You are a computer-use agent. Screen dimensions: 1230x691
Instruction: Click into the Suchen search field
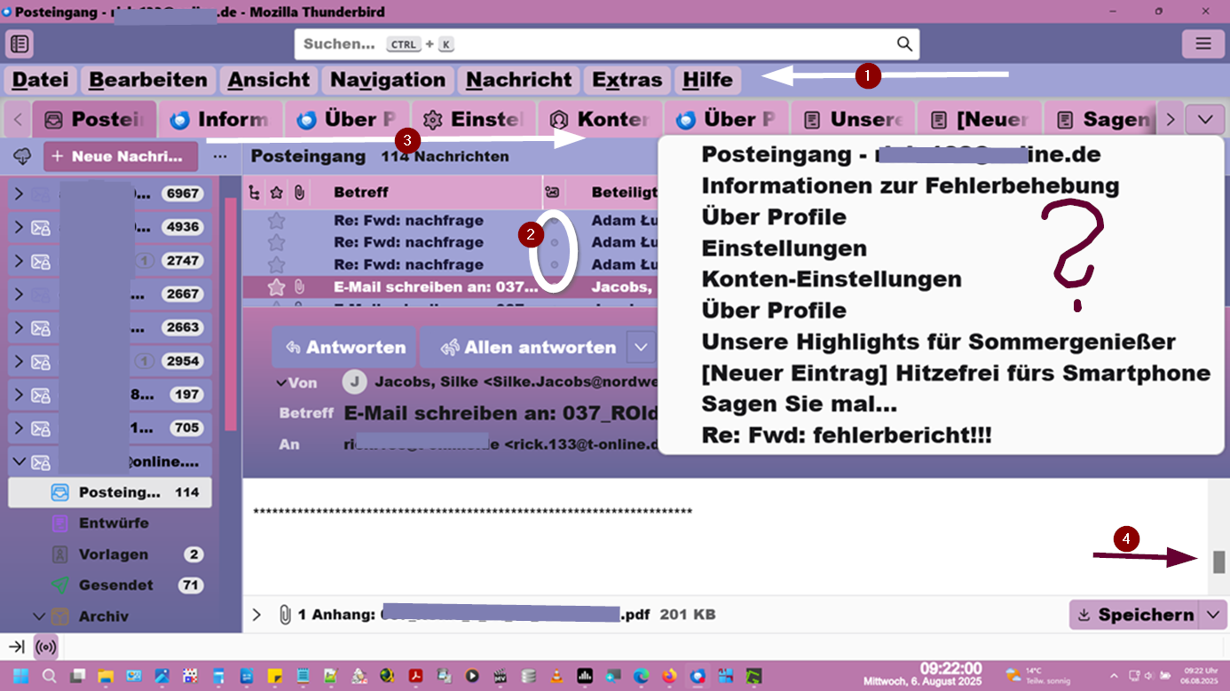click(606, 43)
